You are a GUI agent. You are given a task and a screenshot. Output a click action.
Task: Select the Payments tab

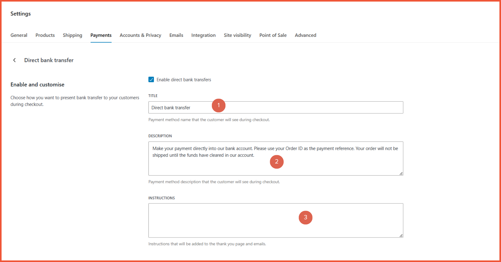coord(101,35)
